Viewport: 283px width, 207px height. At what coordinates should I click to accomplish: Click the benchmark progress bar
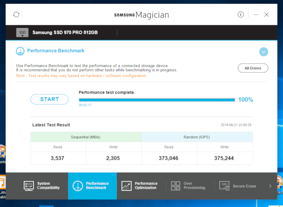point(157,100)
